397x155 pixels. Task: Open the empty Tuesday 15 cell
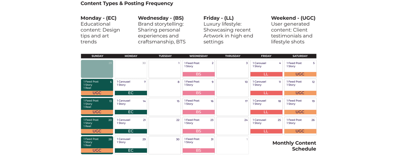[x=165, y=107]
